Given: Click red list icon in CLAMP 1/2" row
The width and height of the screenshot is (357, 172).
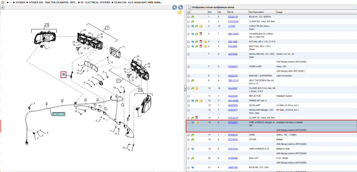Looking at the screenshot, I should click(x=197, y=118).
